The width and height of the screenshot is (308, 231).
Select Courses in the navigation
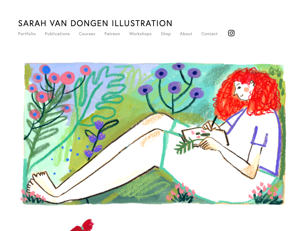click(x=87, y=34)
